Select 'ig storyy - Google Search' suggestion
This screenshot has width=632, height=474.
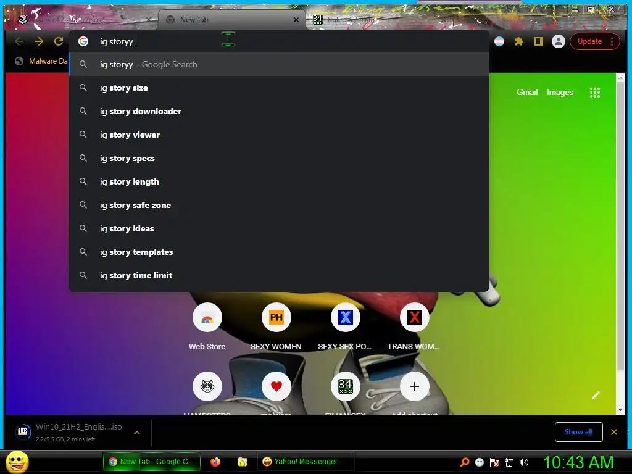click(279, 64)
